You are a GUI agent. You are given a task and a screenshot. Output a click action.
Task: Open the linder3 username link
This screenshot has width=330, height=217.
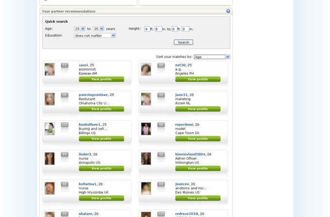coord(85,154)
